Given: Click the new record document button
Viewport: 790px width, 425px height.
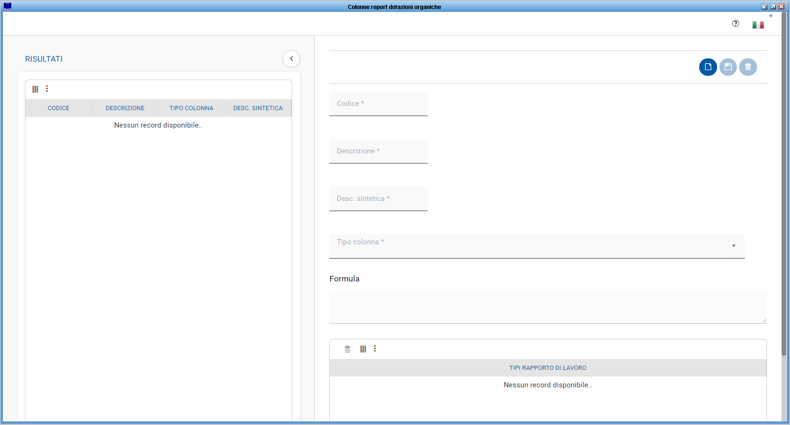Looking at the screenshot, I should pos(708,67).
